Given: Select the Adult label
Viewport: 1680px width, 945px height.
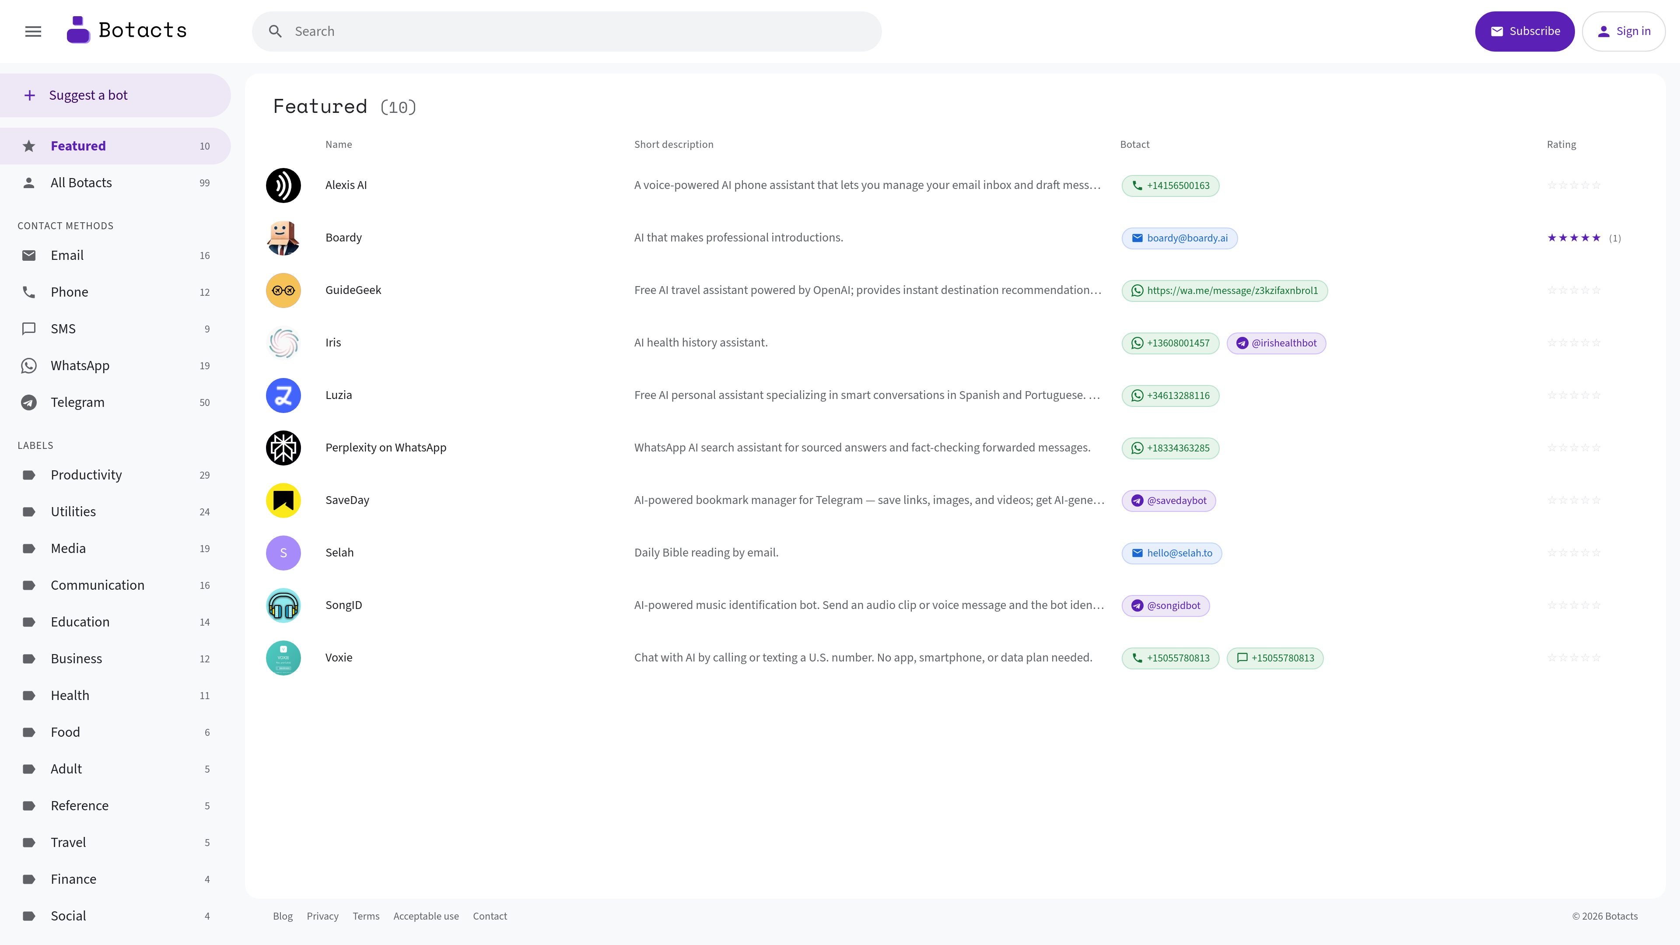Looking at the screenshot, I should pos(115,769).
